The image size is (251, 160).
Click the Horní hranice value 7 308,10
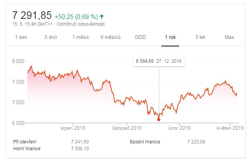point(80,149)
